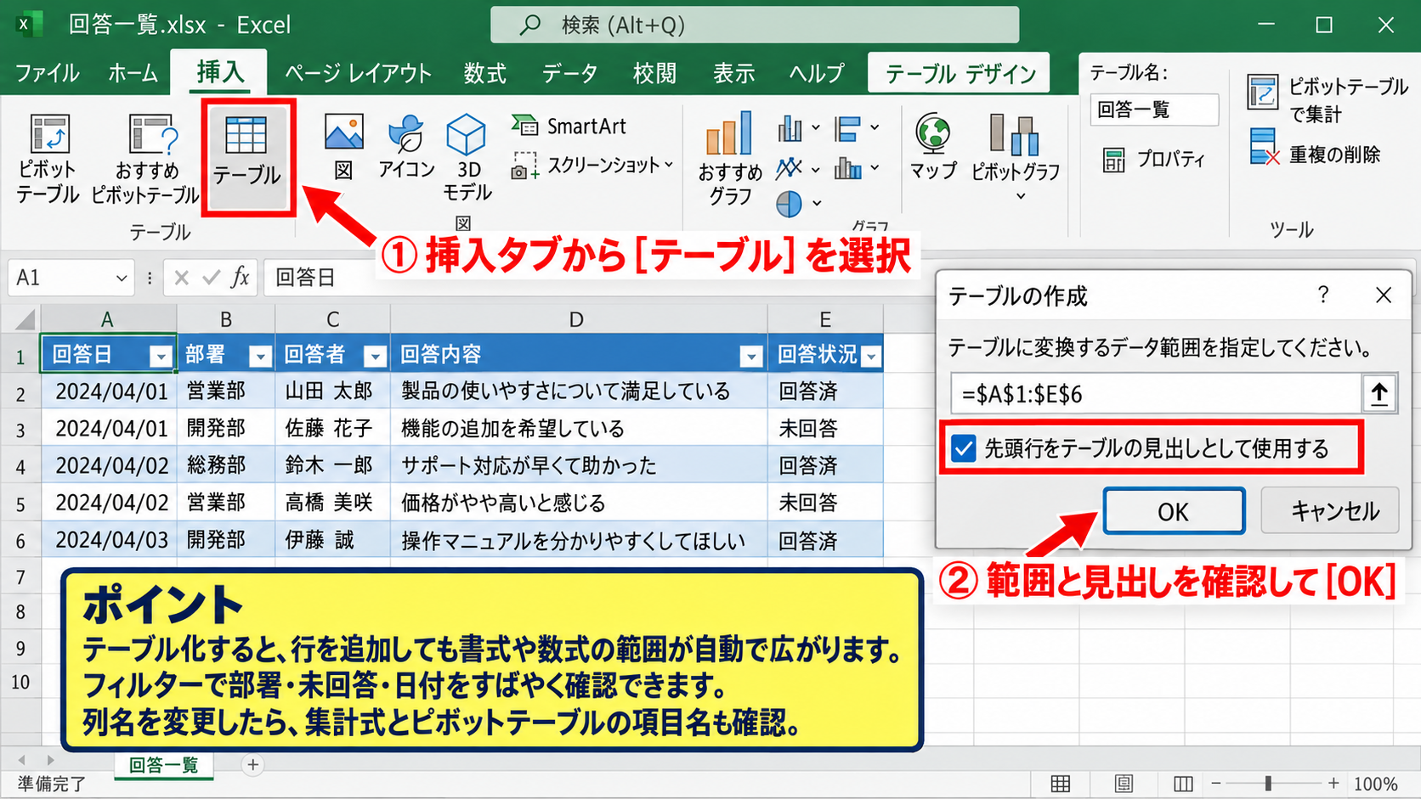Toggle 先頭行をテーブルの見出しとして使用する checkbox
Viewport: 1421px width, 799px height.
click(963, 447)
